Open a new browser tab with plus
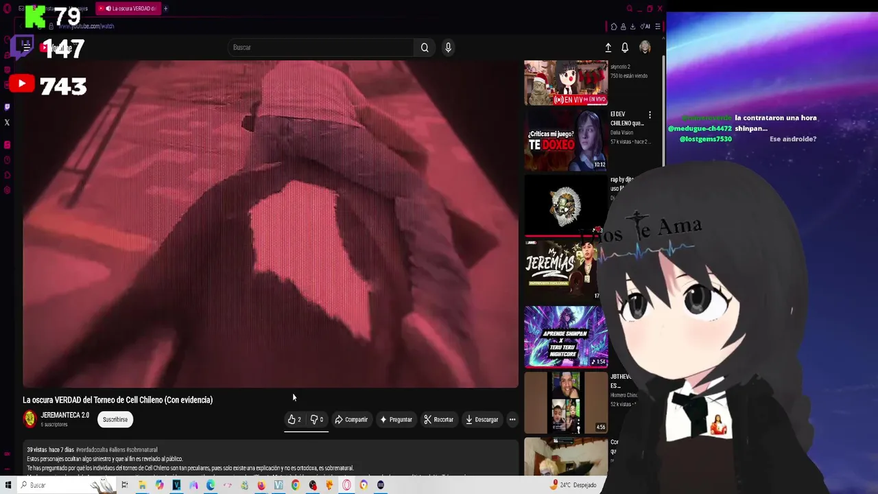The width and height of the screenshot is (878, 494). tap(165, 8)
